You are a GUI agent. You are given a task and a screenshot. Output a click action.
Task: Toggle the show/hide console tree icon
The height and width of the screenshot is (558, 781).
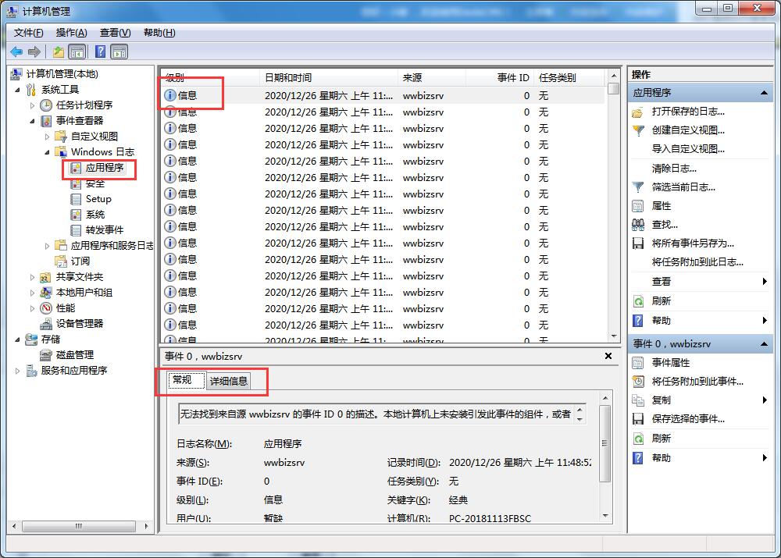77,52
